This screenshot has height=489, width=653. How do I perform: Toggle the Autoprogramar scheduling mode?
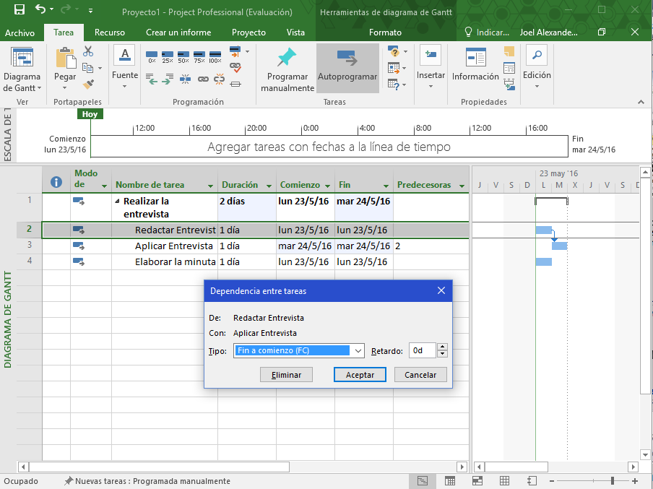347,63
